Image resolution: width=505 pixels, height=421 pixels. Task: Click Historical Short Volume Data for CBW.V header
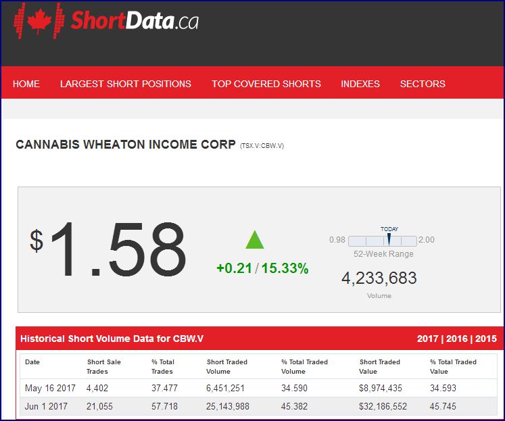coord(112,339)
